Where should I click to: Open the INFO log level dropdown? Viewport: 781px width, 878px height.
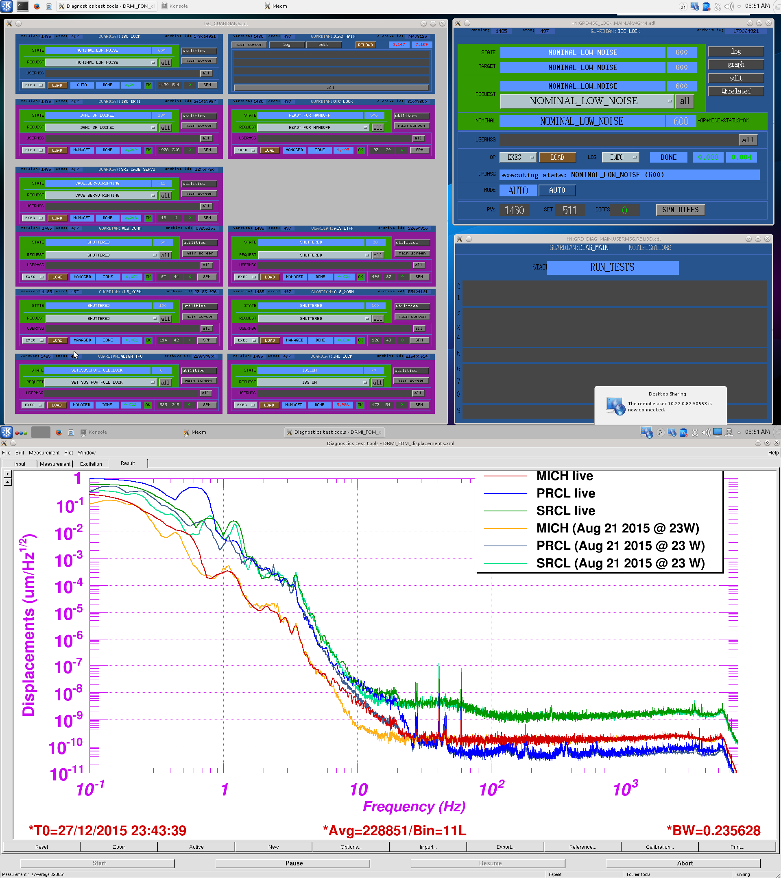pyautogui.click(x=620, y=157)
